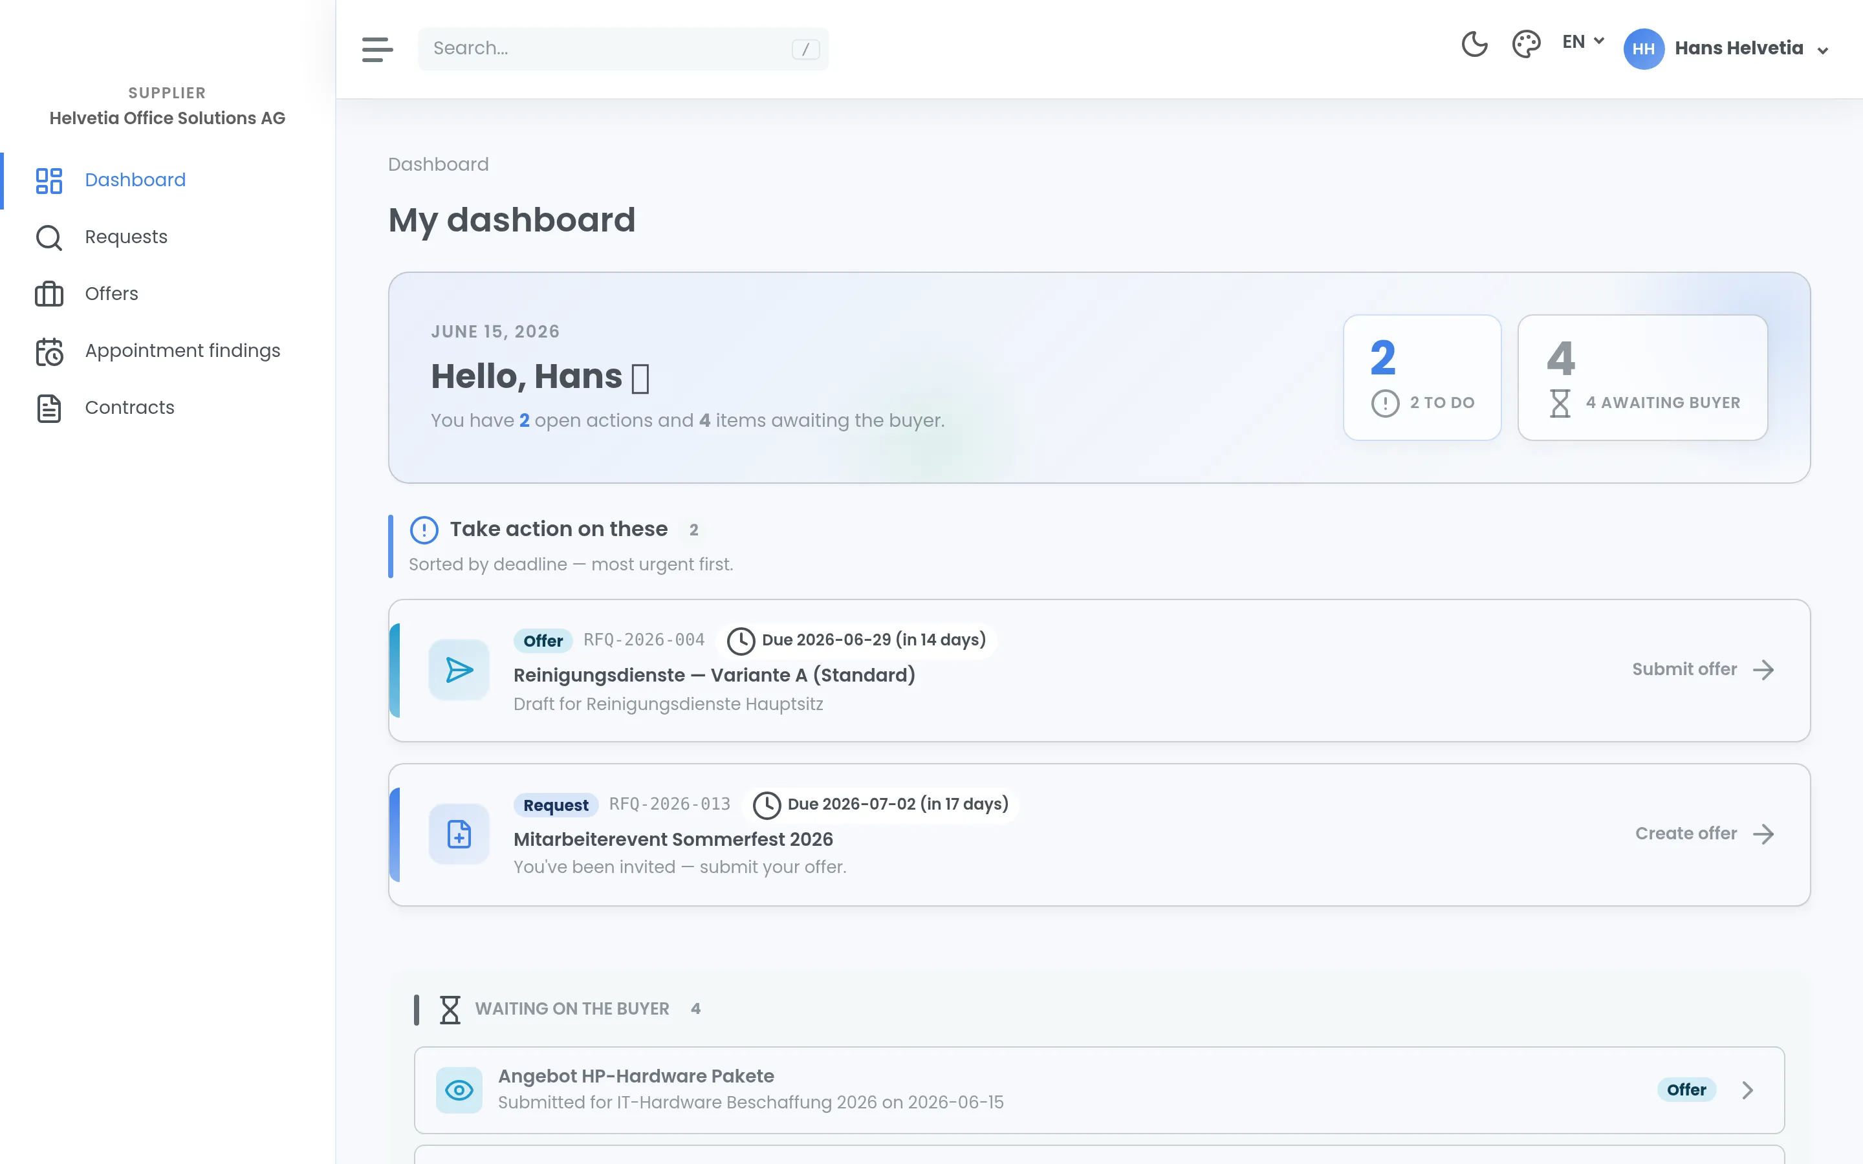Click the exclamation icon in To Do card
The width and height of the screenshot is (1863, 1164).
point(1385,403)
